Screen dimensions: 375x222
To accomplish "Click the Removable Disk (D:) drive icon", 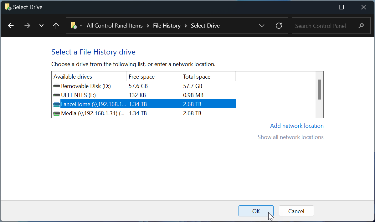I will click(x=57, y=86).
